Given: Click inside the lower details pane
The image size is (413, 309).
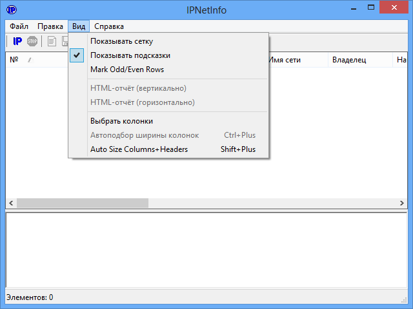Looking at the screenshot, I should click(x=206, y=250).
